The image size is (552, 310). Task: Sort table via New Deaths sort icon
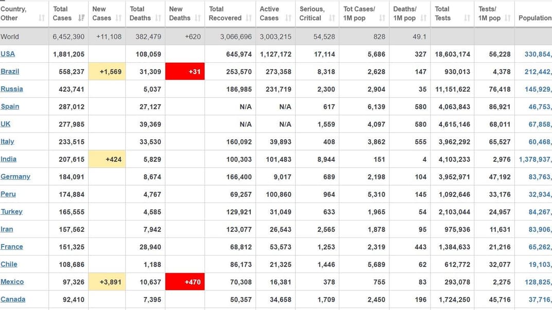(x=198, y=18)
